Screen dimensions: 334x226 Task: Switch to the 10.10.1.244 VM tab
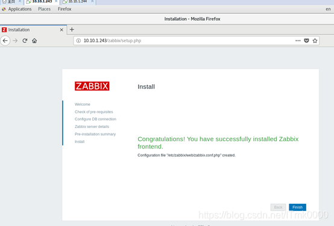[x=78, y=2]
